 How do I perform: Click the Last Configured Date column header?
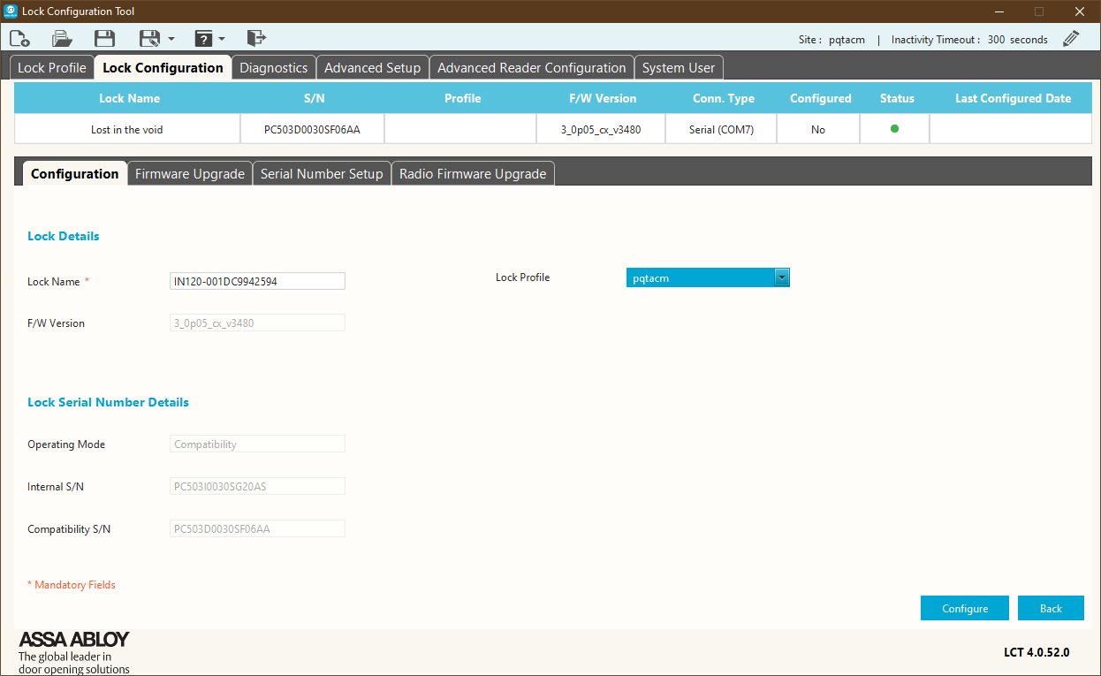[1013, 98]
